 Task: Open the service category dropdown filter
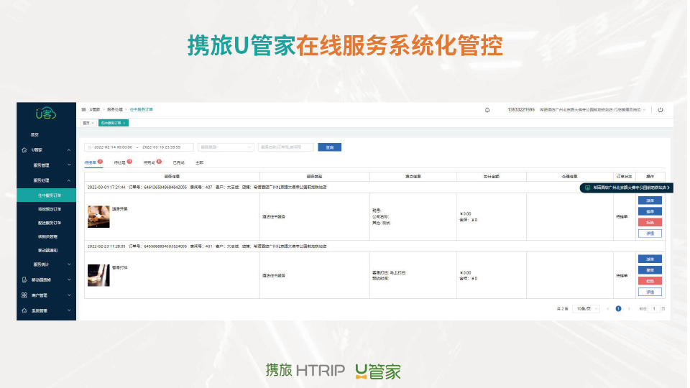226,147
